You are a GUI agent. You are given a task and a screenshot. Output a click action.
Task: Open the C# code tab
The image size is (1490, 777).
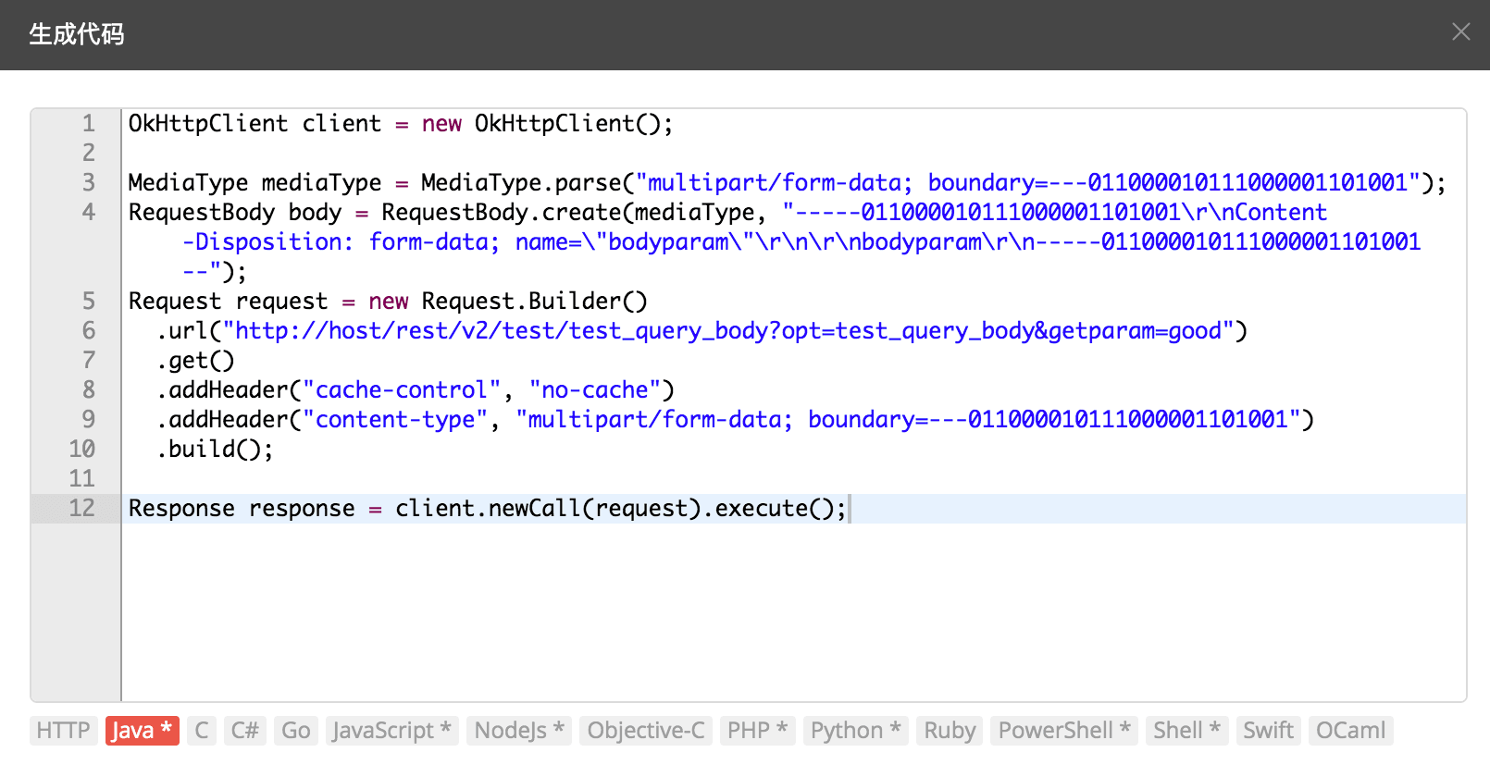coord(244,731)
